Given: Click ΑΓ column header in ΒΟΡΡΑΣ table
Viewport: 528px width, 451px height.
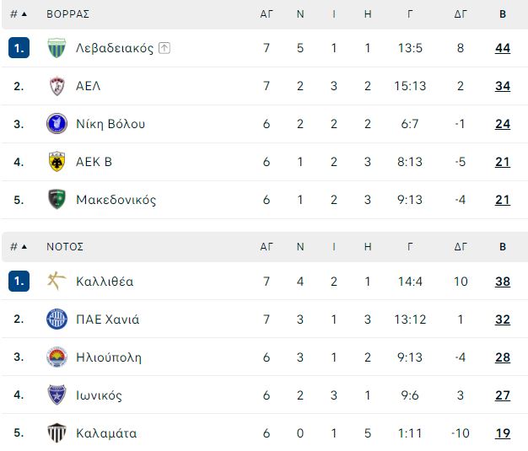Looking at the screenshot, I should tap(267, 14).
